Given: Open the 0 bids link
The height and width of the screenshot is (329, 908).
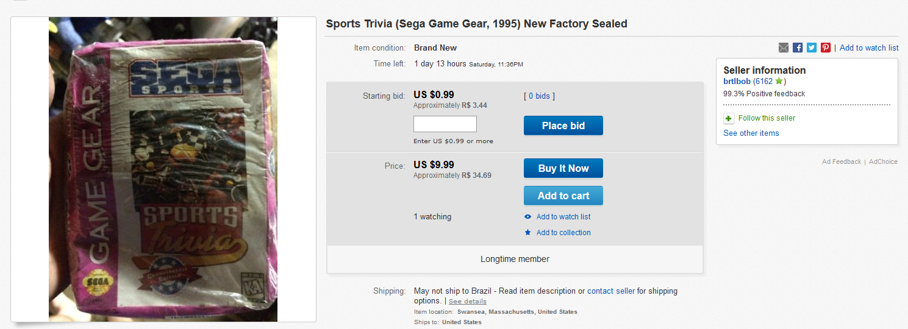Looking at the screenshot, I should point(539,96).
